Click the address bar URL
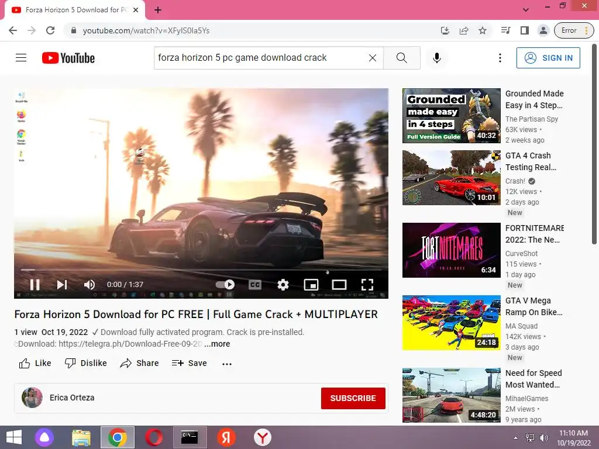 tap(146, 30)
